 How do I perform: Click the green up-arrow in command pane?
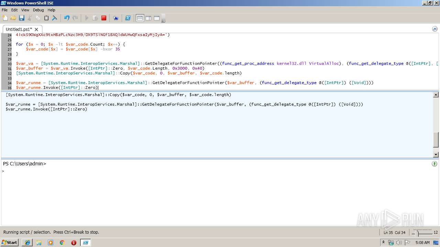(x=434, y=164)
